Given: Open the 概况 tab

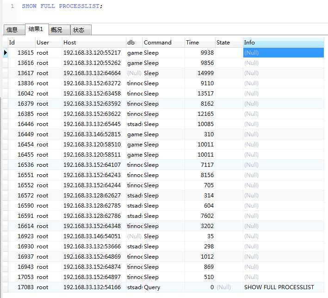Looking at the screenshot, I should [59, 30].
